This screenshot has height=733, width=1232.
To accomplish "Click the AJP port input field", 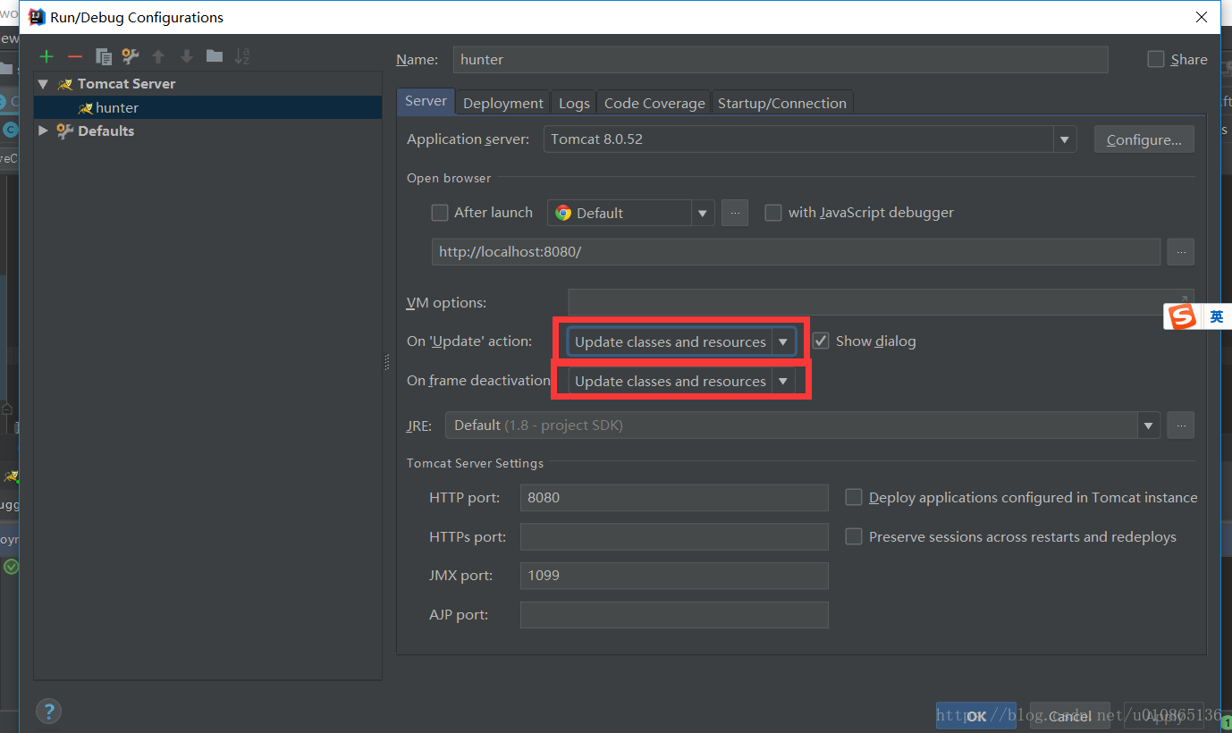I will coord(674,615).
